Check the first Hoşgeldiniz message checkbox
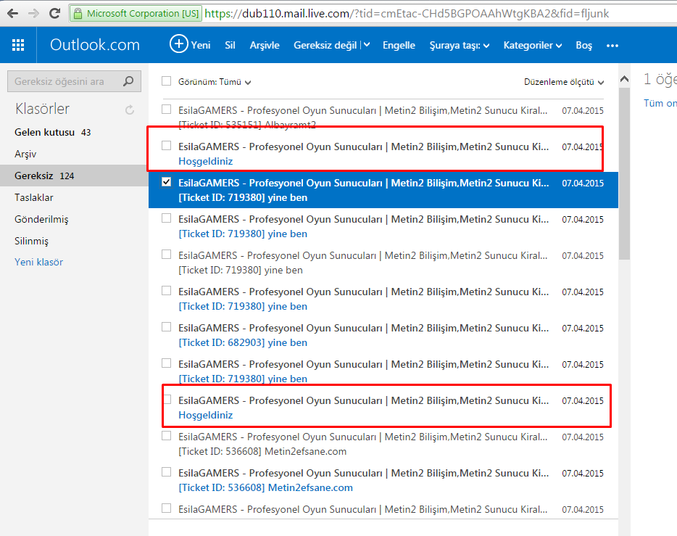The image size is (677, 536). 166,146
